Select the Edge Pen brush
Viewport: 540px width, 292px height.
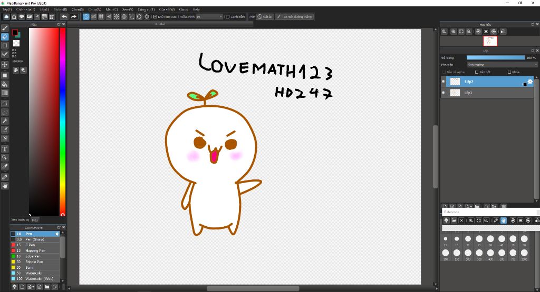coord(35,256)
